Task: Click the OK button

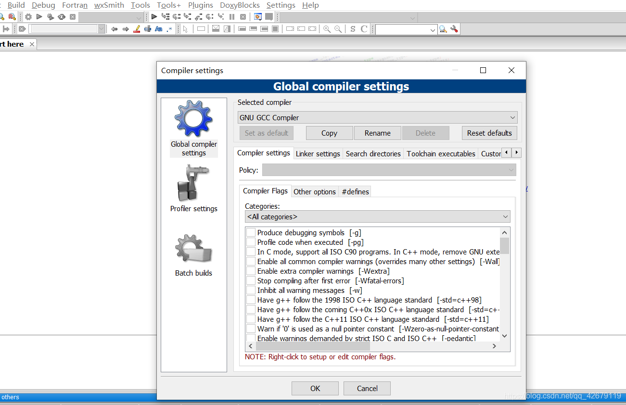Action: (315, 388)
